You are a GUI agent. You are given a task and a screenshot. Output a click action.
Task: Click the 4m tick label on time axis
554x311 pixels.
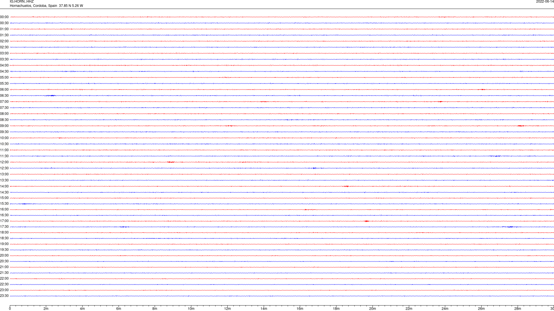pos(82,309)
